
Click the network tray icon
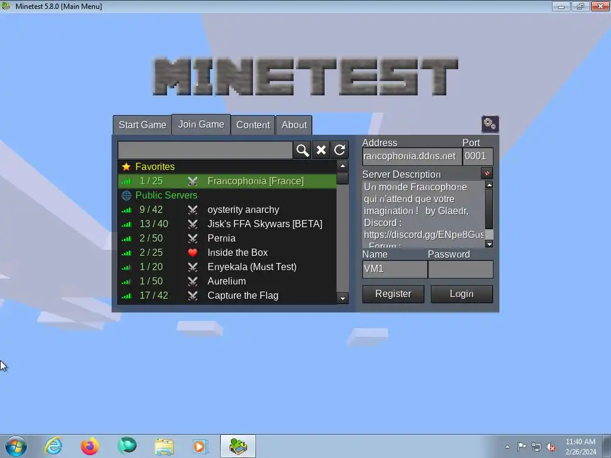[x=536, y=447]
